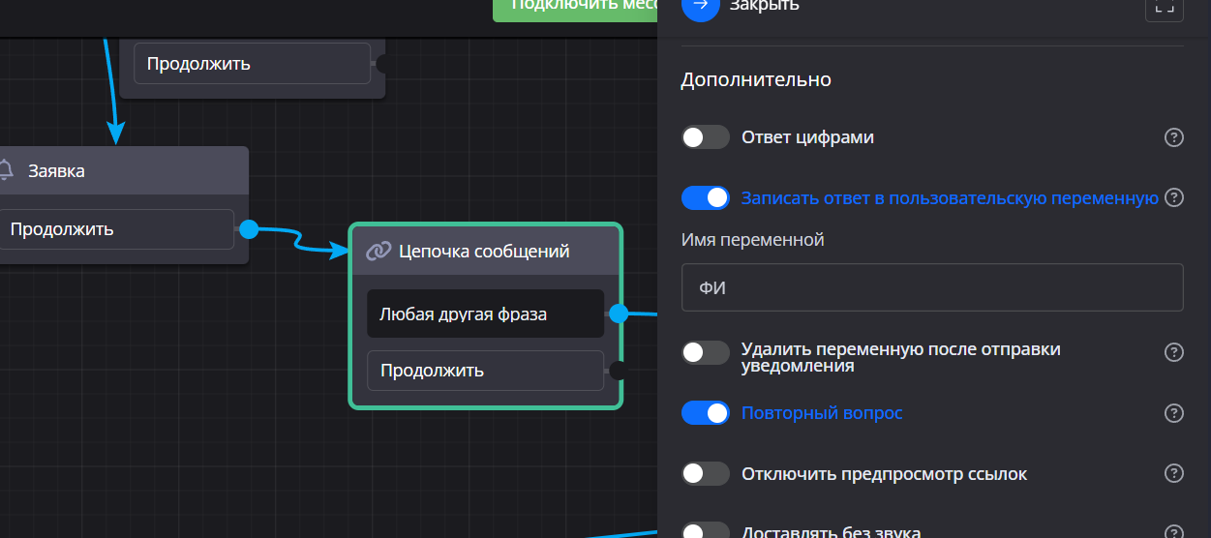The height and width of the screenshot is (538, 1211).
Task: Open help icon for 'Записать ответ в пользовательскую переменную'
Action: coord(1173,197)
